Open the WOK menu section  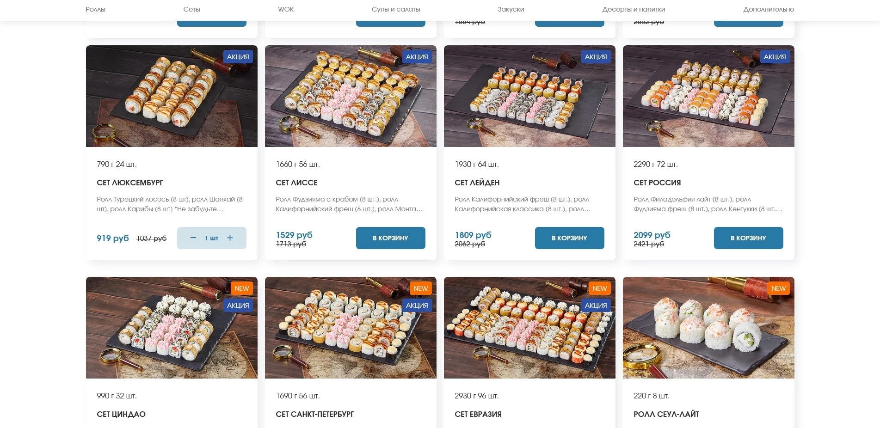[286, 9]
